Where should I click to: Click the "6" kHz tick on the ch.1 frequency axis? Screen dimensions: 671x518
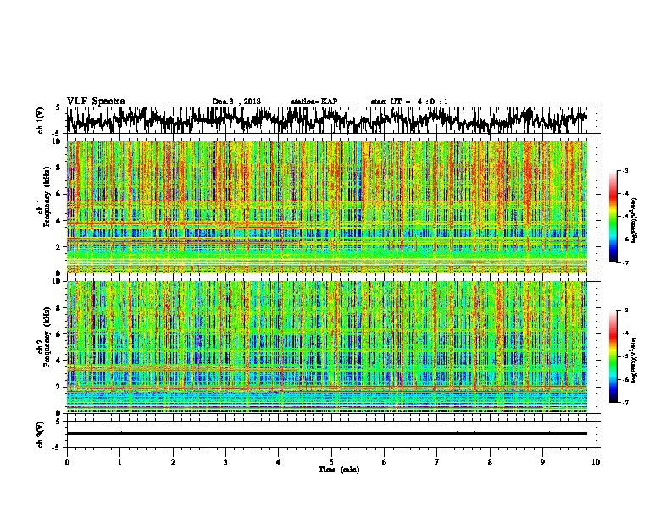click(58, 195)
